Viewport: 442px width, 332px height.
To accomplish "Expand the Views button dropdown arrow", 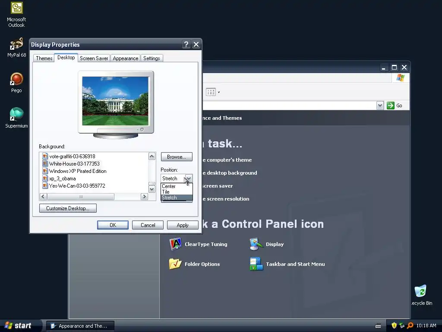I will coord(219,92).
